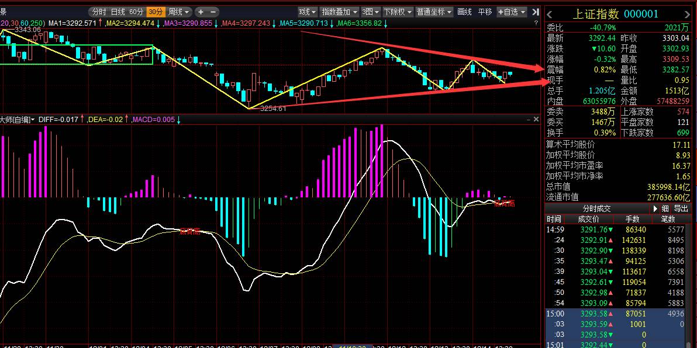Click the 下跌家数 value 699

(x=683, y=133)
